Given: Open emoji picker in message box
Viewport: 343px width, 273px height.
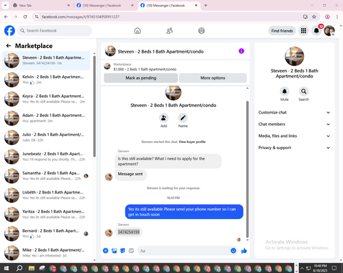Looking at the screenshot, I should (233, 250).
